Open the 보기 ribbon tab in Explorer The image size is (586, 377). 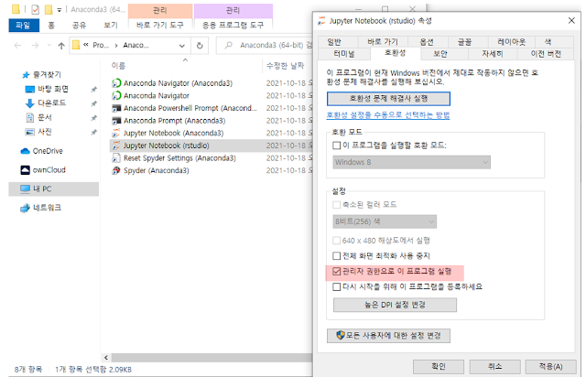tap(111, 25)
